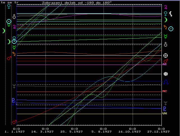Select the date label '1. 1.1927'

[15, 132]
